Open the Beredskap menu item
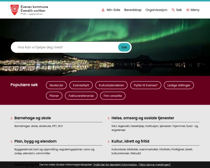Viewport: 210px width, 168px height. (x=133, y=10)
